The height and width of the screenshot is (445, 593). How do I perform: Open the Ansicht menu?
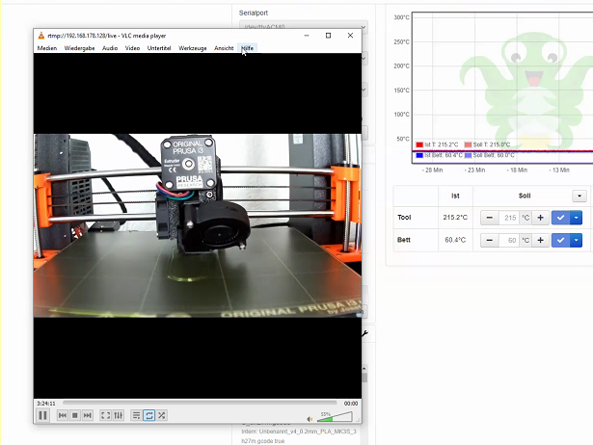click(224, 48)
